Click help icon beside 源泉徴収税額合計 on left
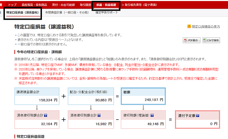The width and height of the screenshot is (228, 139). point(46,115)
